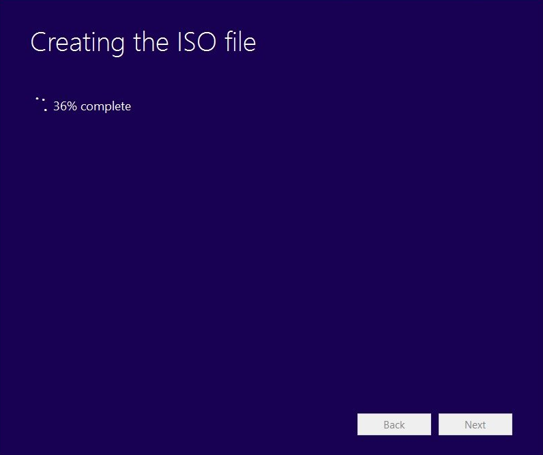The image size is (543, 455).
Task: Hit the Next button right of Back
Action: tap(475, 424)
